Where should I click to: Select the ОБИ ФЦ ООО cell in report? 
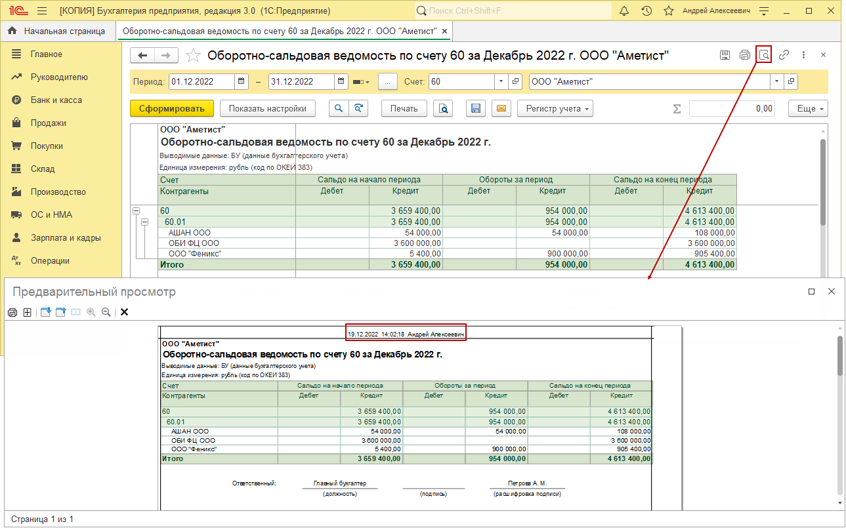227,243
